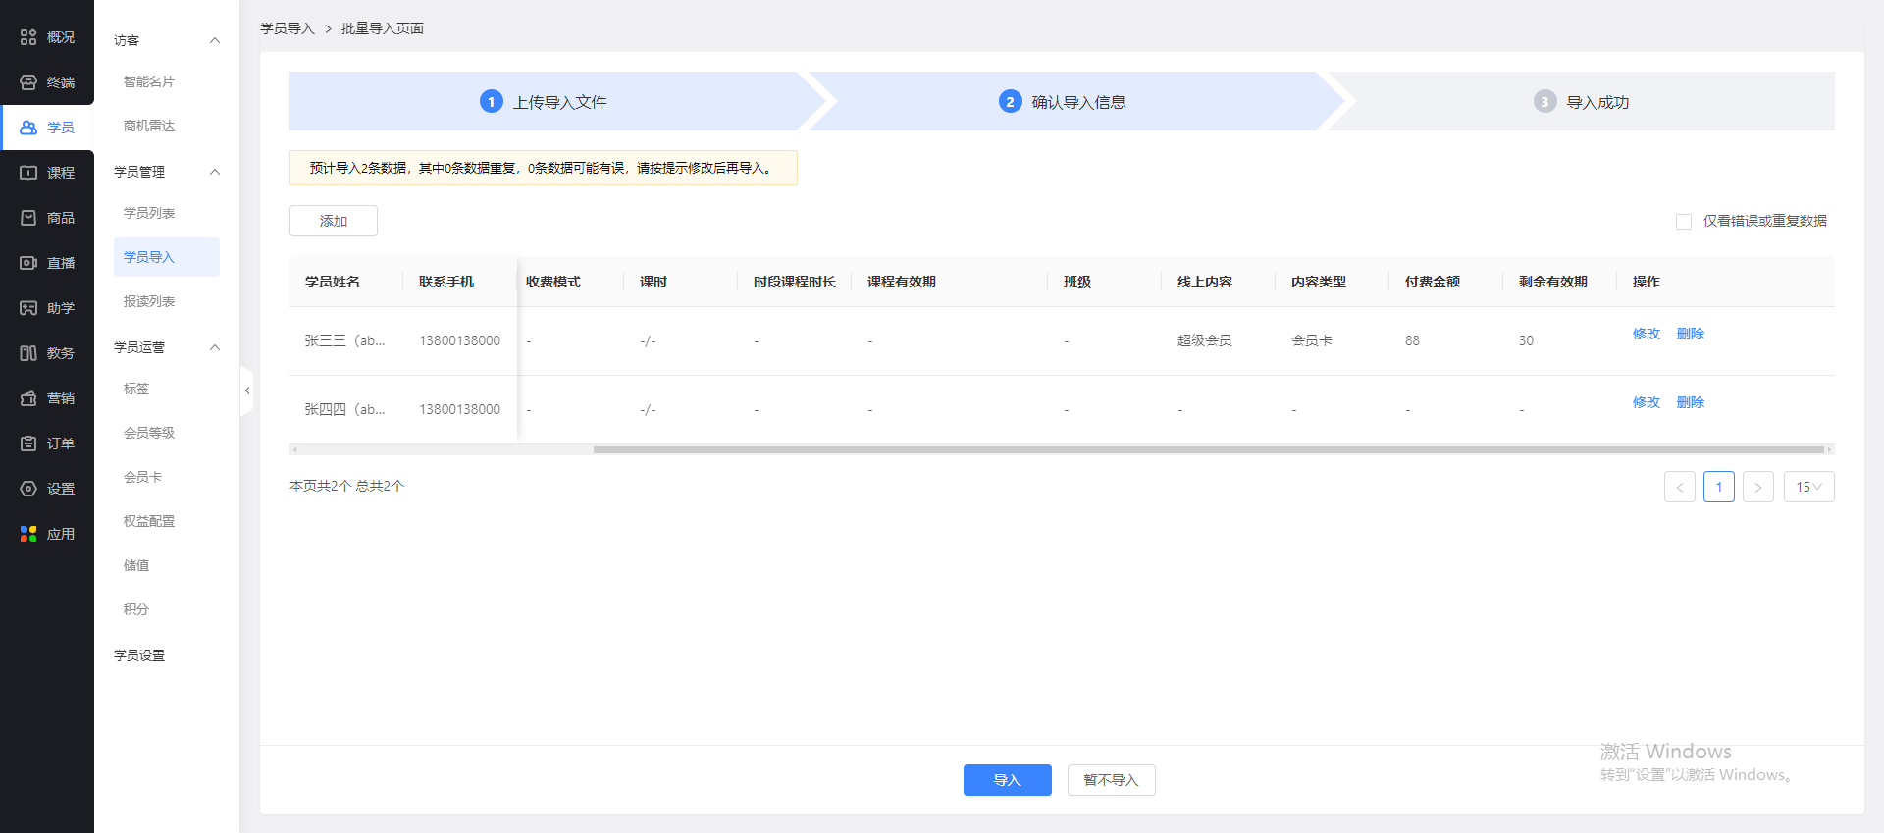
Task: Click the table horizontal scrollbar thumb
Action: 1209,450
